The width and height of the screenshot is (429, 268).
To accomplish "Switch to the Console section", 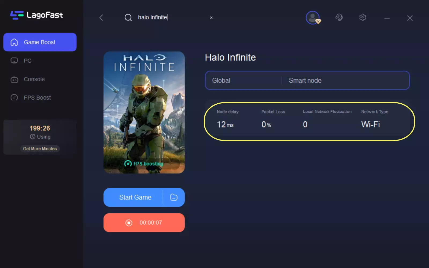I will tap(34, 79).
